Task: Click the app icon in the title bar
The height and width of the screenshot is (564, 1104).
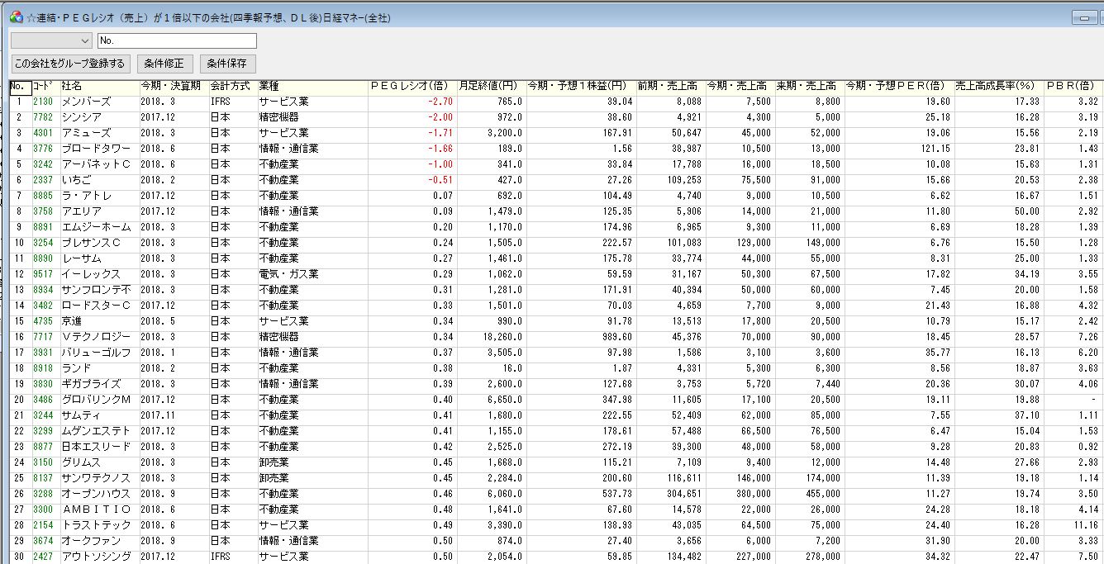Action: (15, 17)
